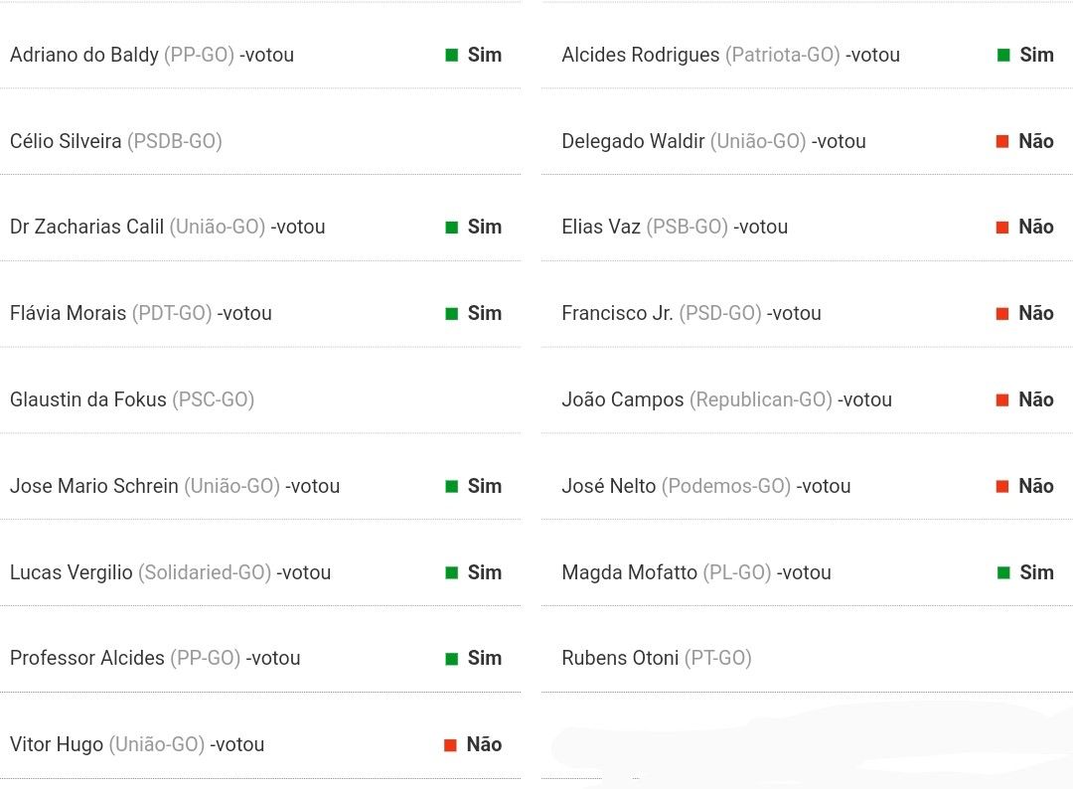The width and height of the screenshot is (1073, 789).
Task: Click red vote square beside Vitor Hugo
Action: click(x=450, y=744)
